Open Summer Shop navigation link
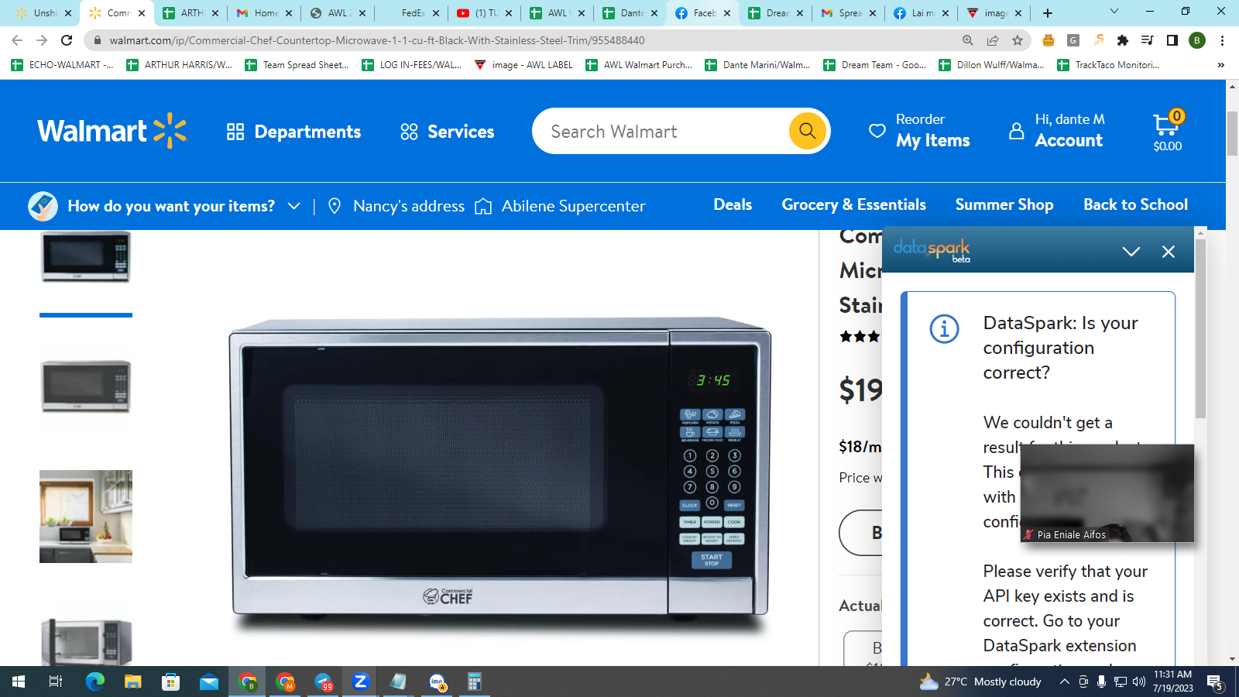This screenshot has width=1239, height=697. (1004, 204)
